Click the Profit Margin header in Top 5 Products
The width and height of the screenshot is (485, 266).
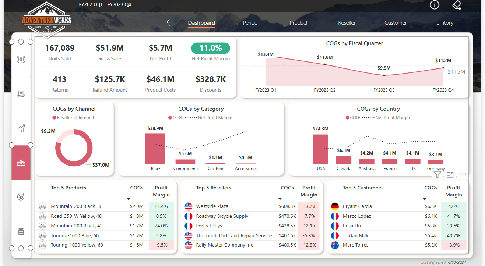coord(161,191)
